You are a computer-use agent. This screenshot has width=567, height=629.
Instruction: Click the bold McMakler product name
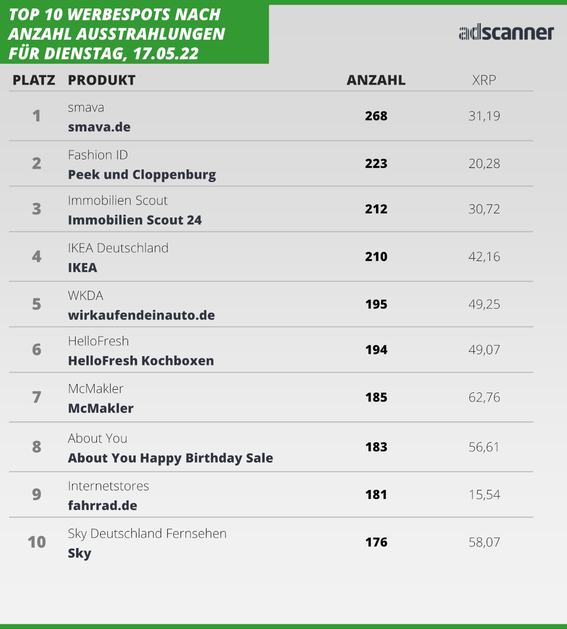click(101, 409)
